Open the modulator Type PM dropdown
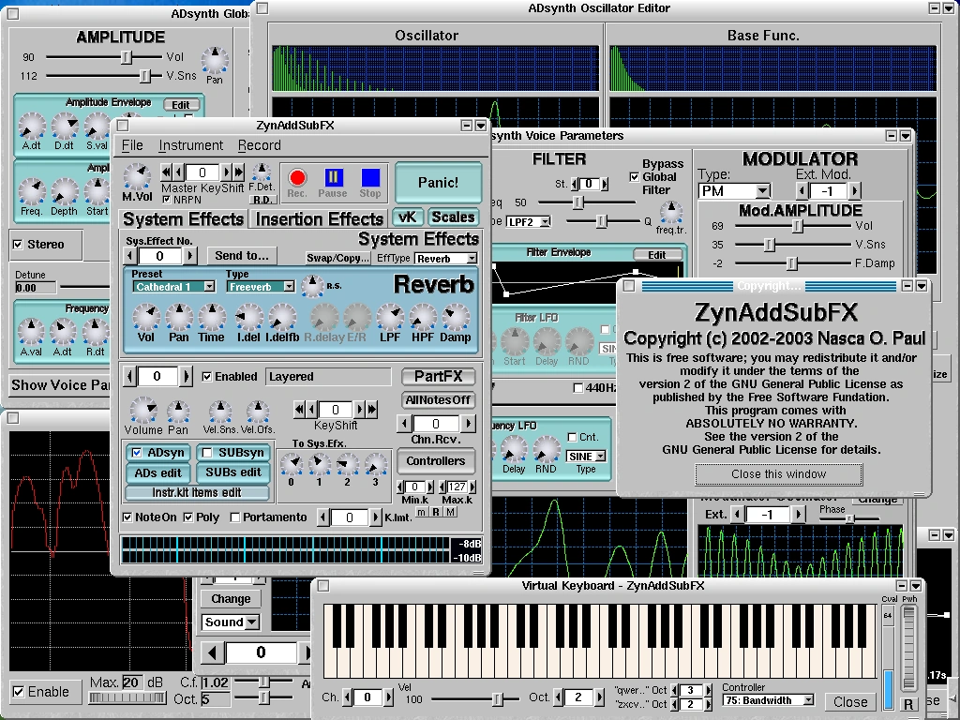This screenshot has width=960, height=720. tap(734, 191)
